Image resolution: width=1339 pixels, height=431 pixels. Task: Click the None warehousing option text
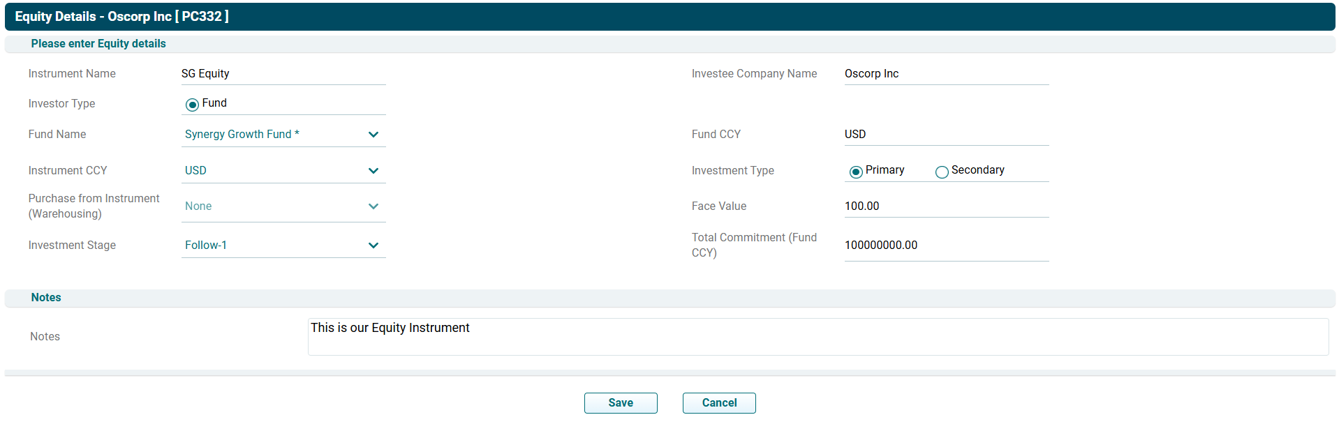198,206
